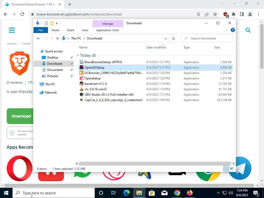
Task: Show hidden system tray icons
Action: coord(218,193)
